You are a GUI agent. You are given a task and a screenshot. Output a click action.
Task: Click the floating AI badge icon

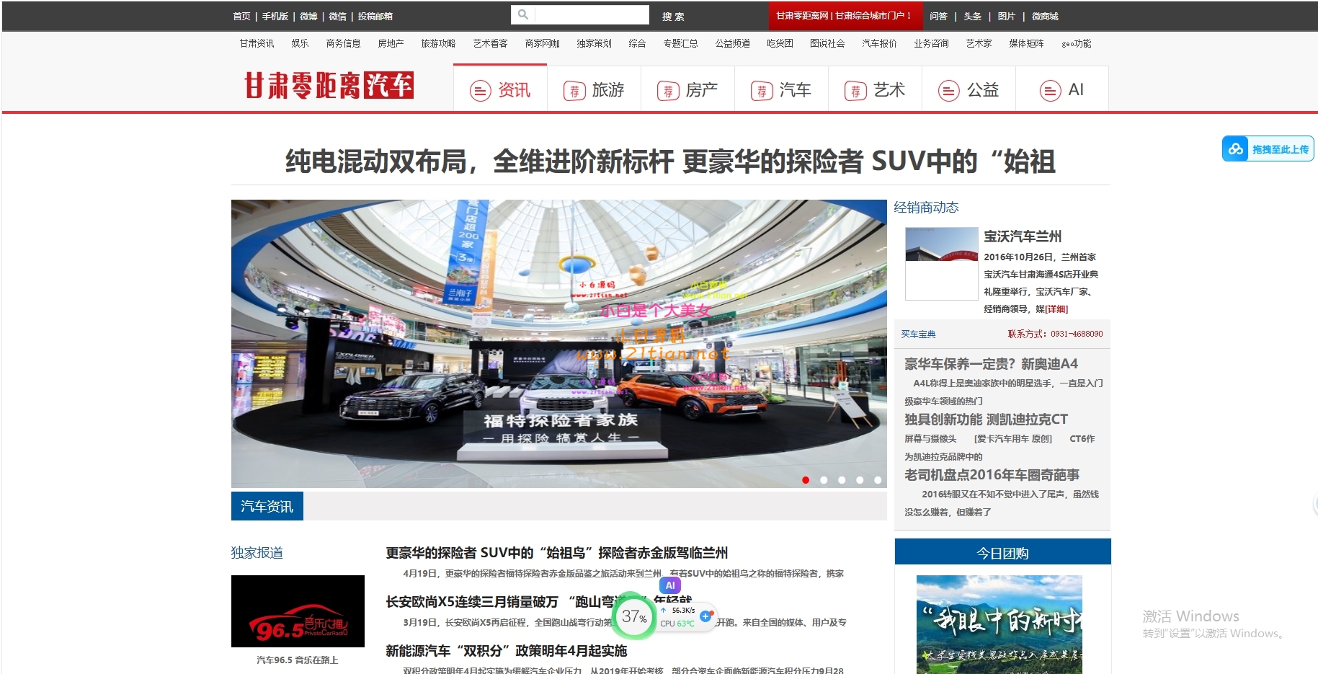[x=670, y=585]
